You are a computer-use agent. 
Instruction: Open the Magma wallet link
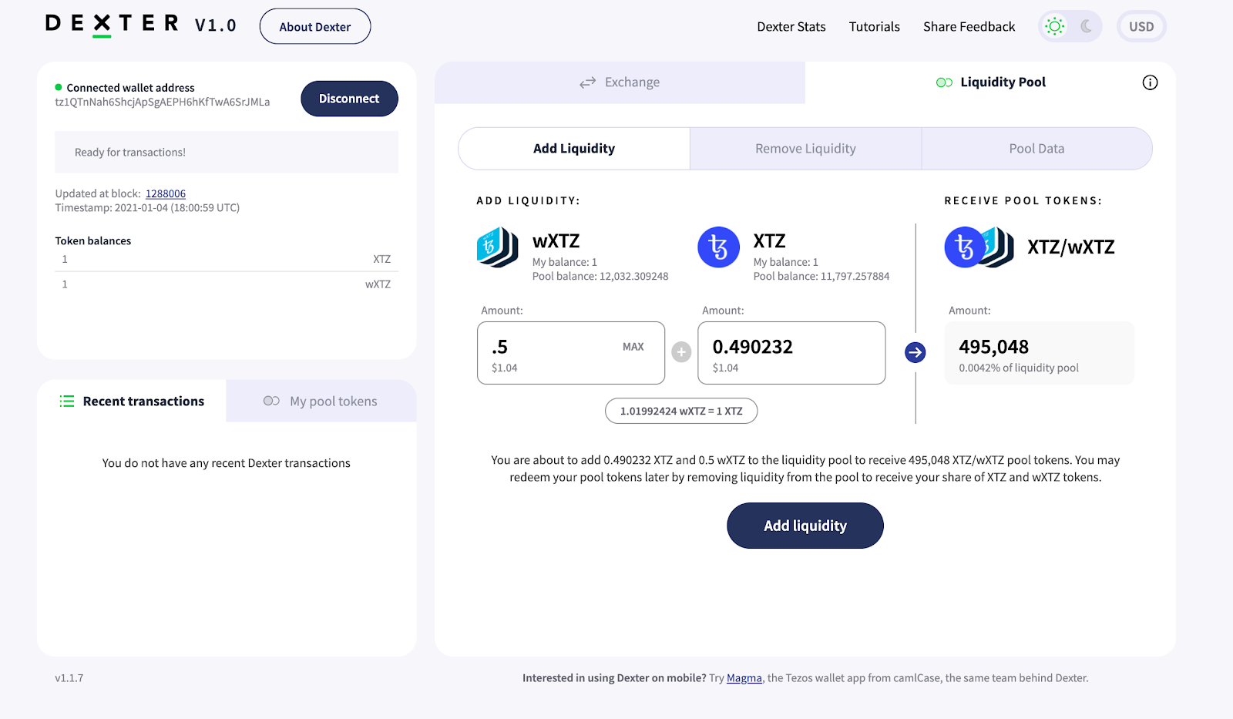[x=744, y=678]
